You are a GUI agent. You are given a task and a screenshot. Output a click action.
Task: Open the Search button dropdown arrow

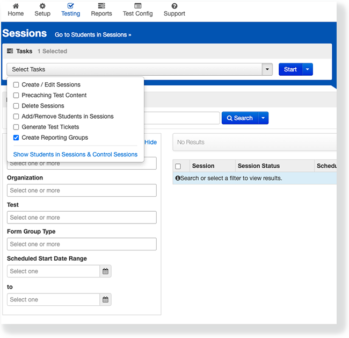pos(263,118)
